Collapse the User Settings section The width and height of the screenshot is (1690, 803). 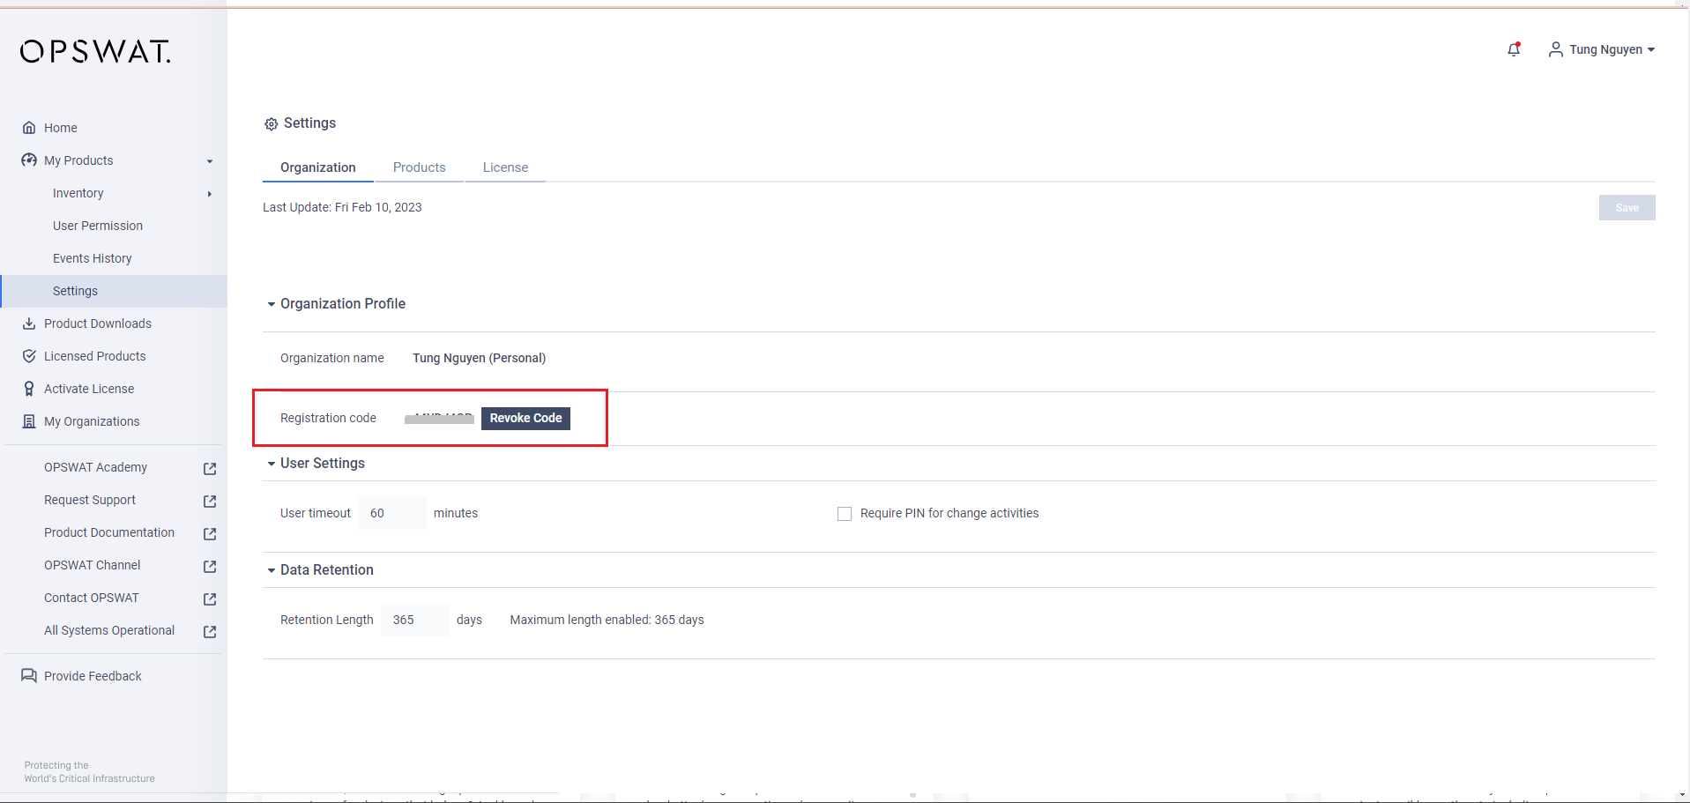tap(272, 464)
